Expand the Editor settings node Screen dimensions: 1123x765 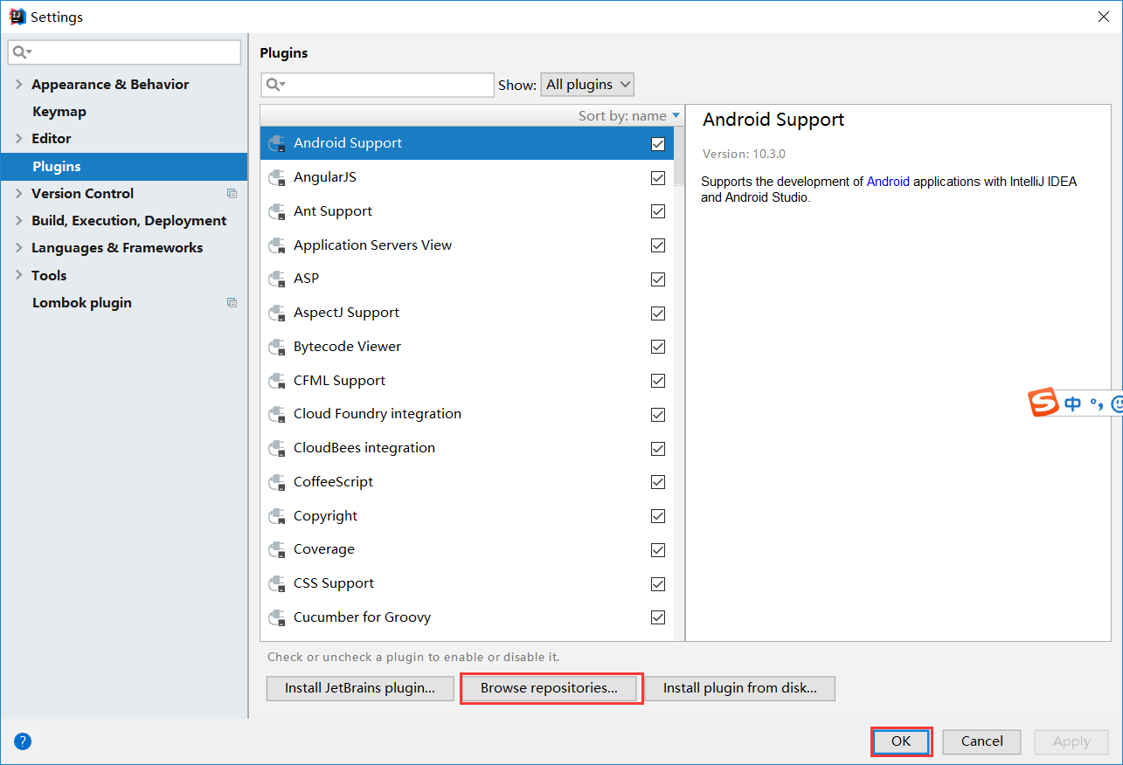coord(19,139)
